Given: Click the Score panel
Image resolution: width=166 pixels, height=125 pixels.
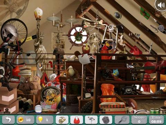Looking at the screenshot, I should (x=139, y=120).
